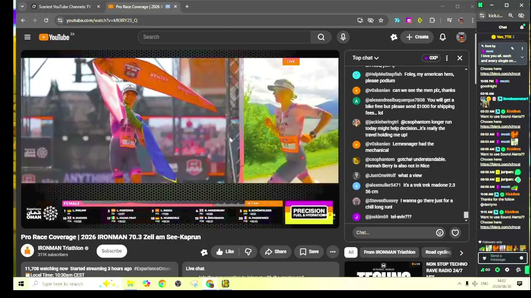
Task: Click the Create button
Action: (417, 37)
